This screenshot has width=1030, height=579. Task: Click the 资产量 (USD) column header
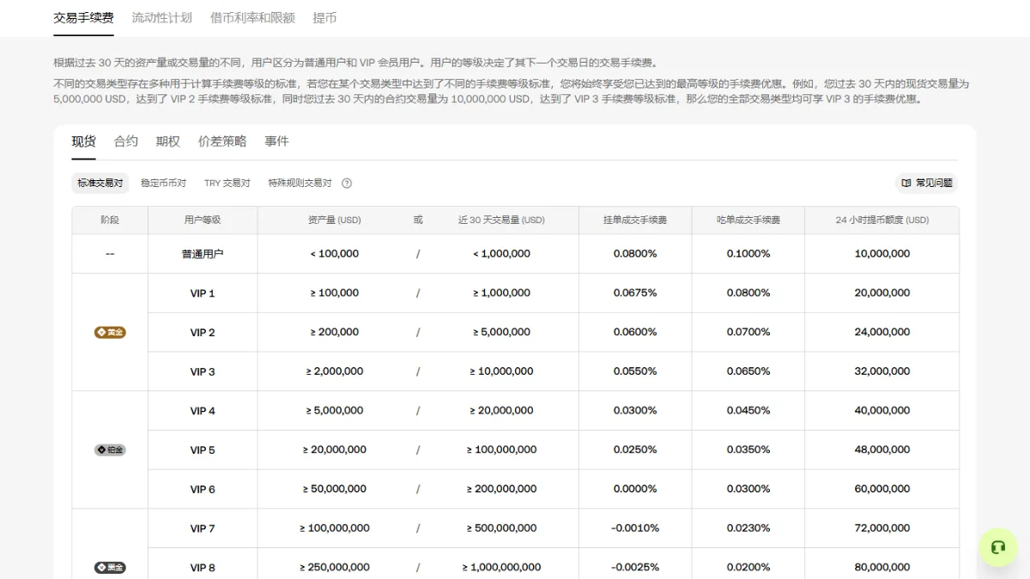click(x=335, y=220)
